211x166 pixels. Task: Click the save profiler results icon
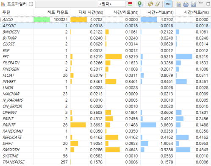tap(193, 4)
